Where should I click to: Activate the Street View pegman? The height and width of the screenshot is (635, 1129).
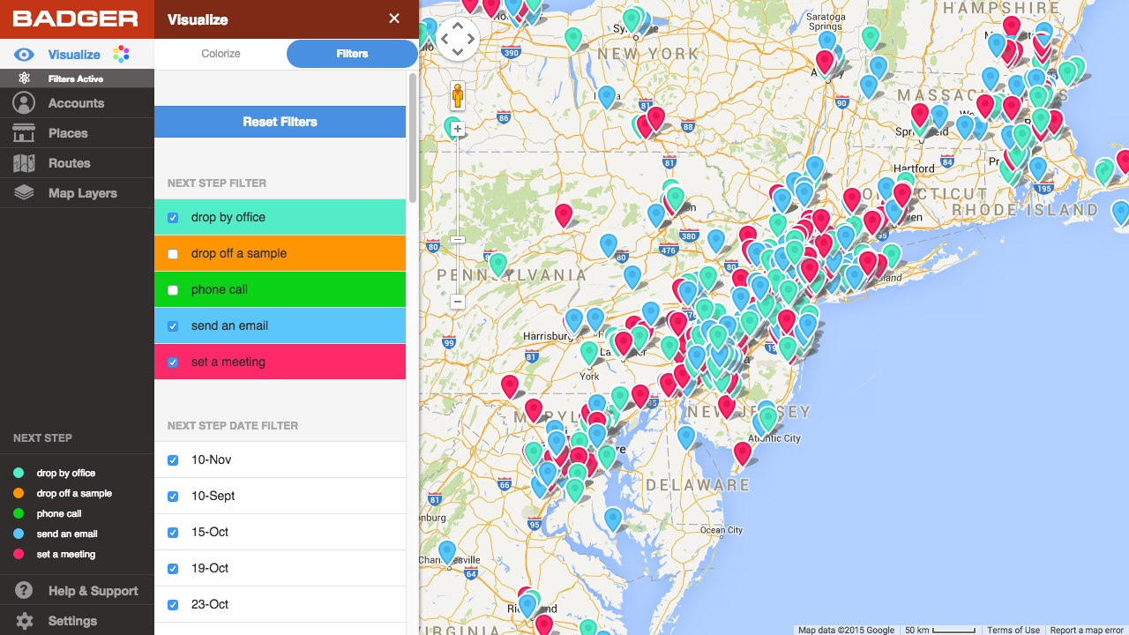click(x=457, y=95)
